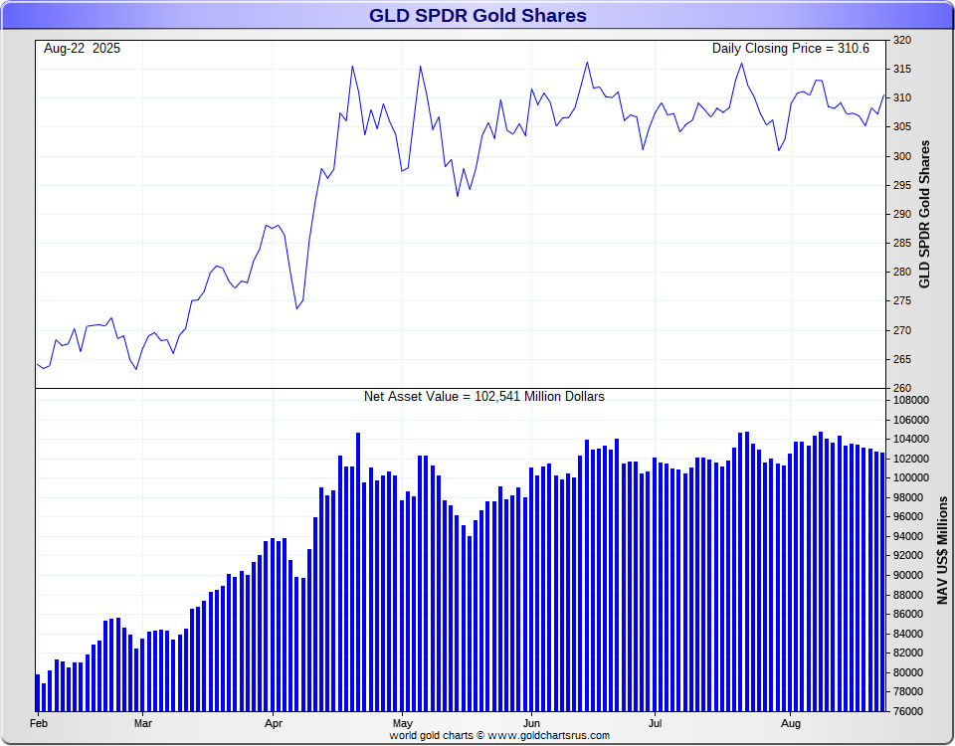This screenshot has height=746, width=955.
Task: Select the Aug-22 2025 date label
Action: 82,49
